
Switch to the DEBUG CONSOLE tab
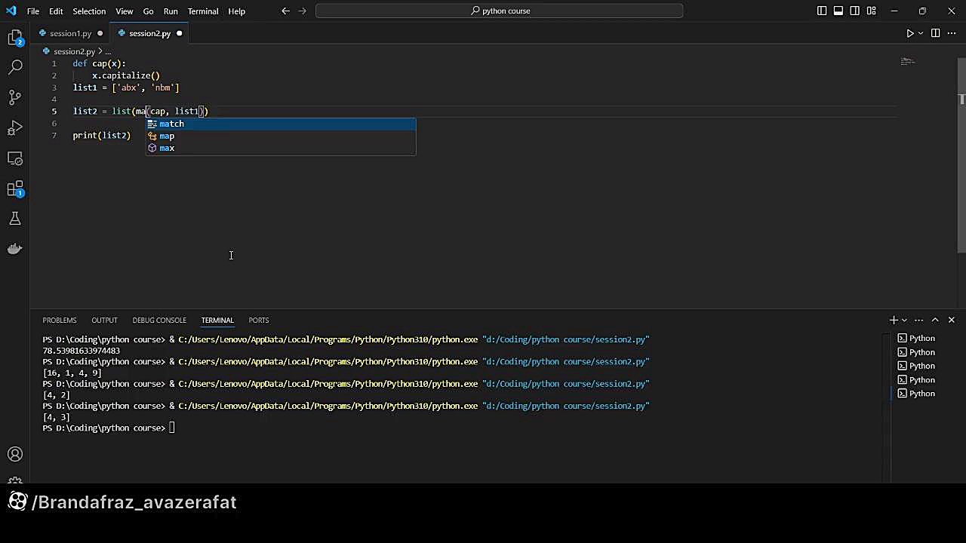click(159, 320)
